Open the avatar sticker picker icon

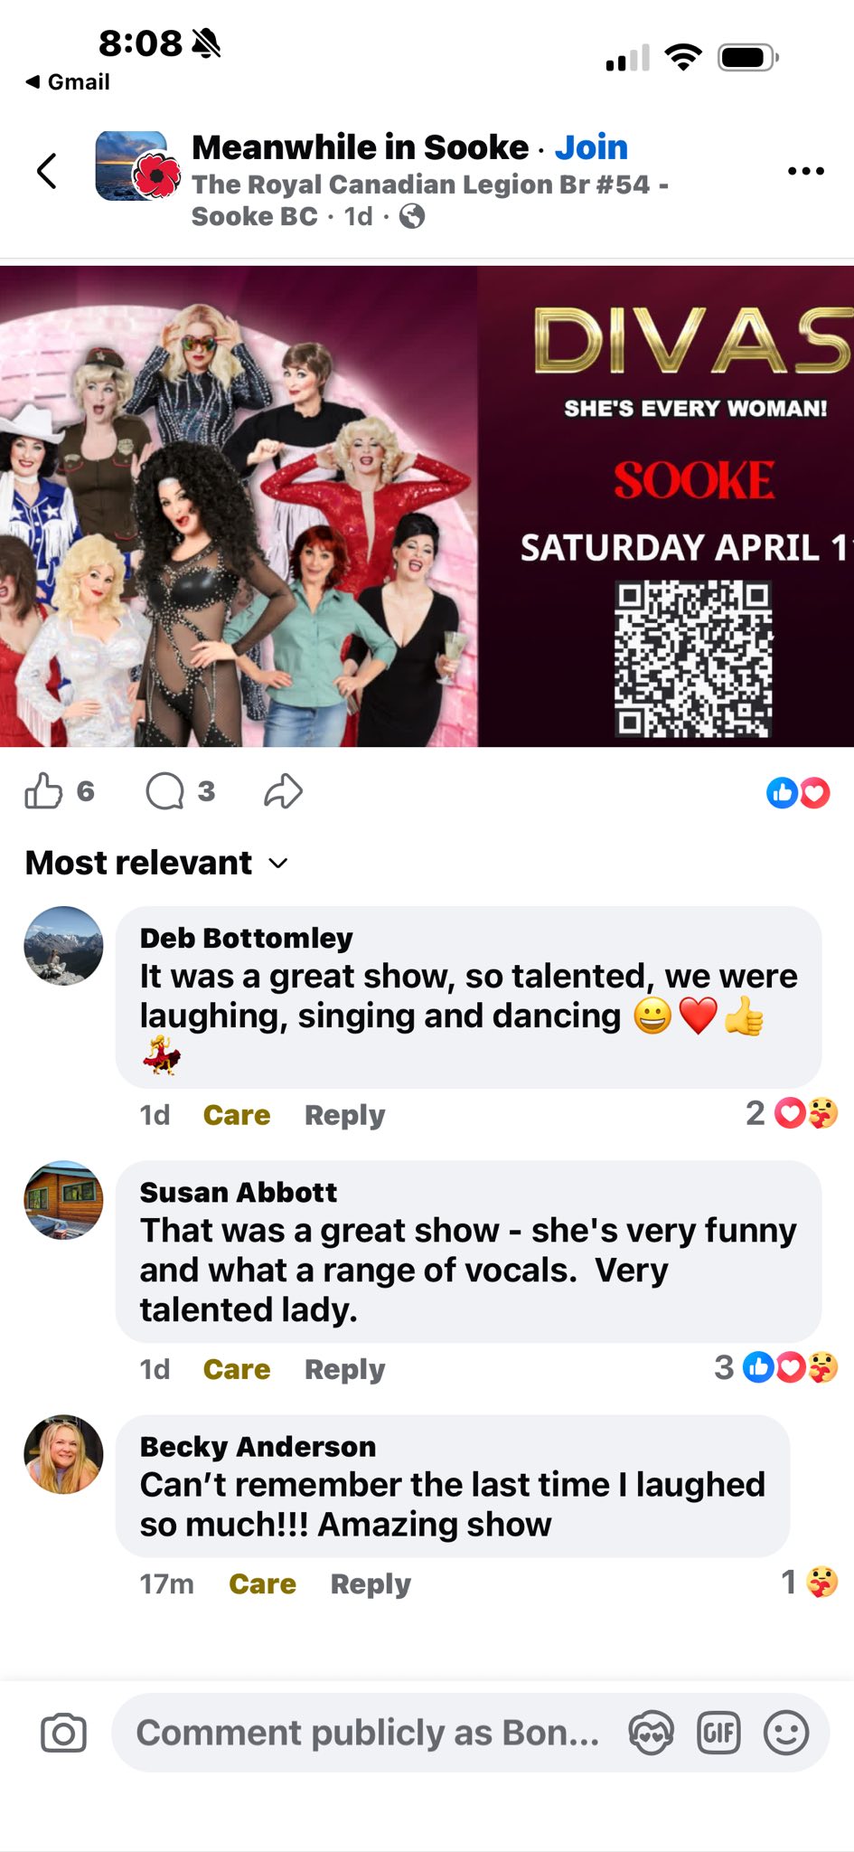click(651, 1733)
